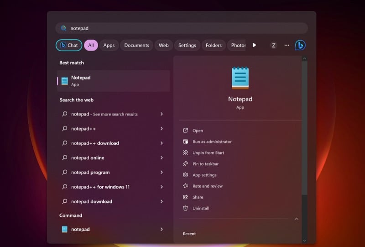The width and height of the screenshot is (365, 247).
Task: Click the scrollbar up arrow in preview pane
Action: tap(304, 59)
